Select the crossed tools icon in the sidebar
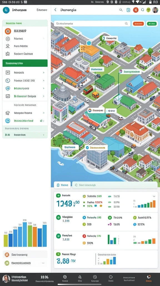Image resolution: width=160 pixels, height=286 pixels. tap(7, 46)
